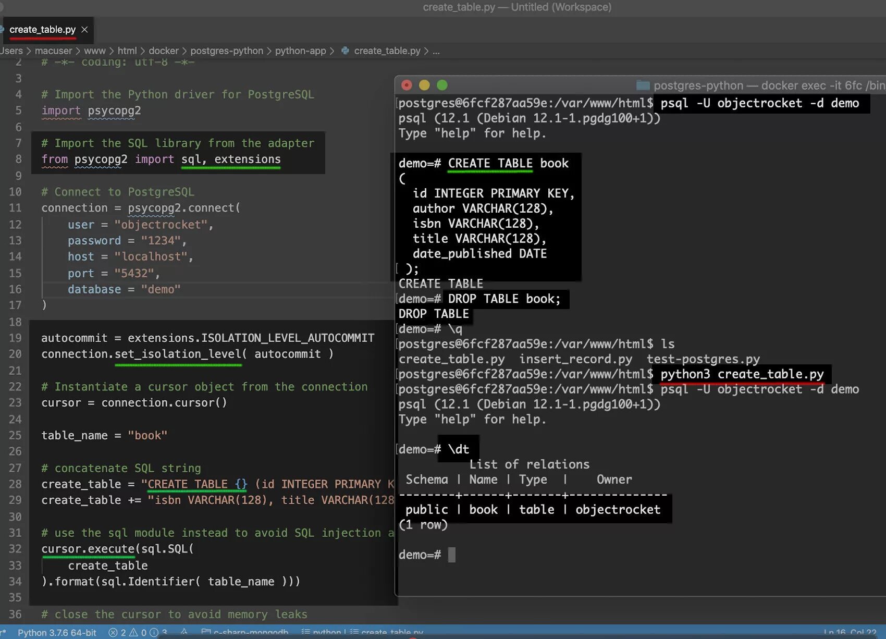
Task: Click the warning triangle count in status bar
Action: pos(138,632)
